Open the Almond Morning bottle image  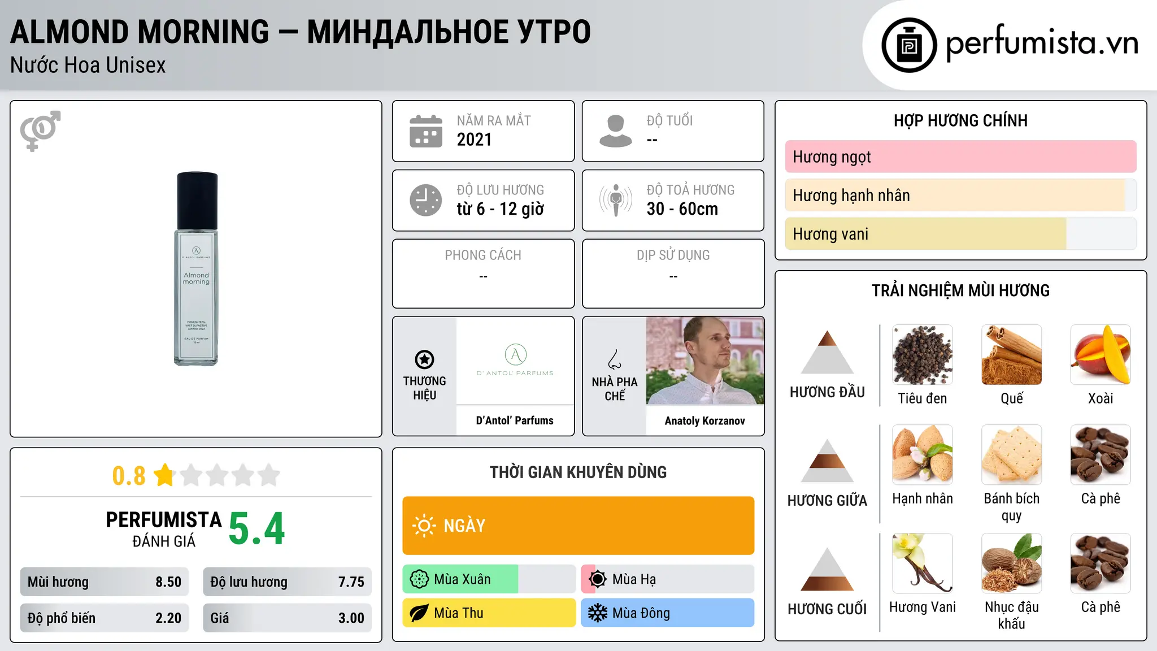196,269
